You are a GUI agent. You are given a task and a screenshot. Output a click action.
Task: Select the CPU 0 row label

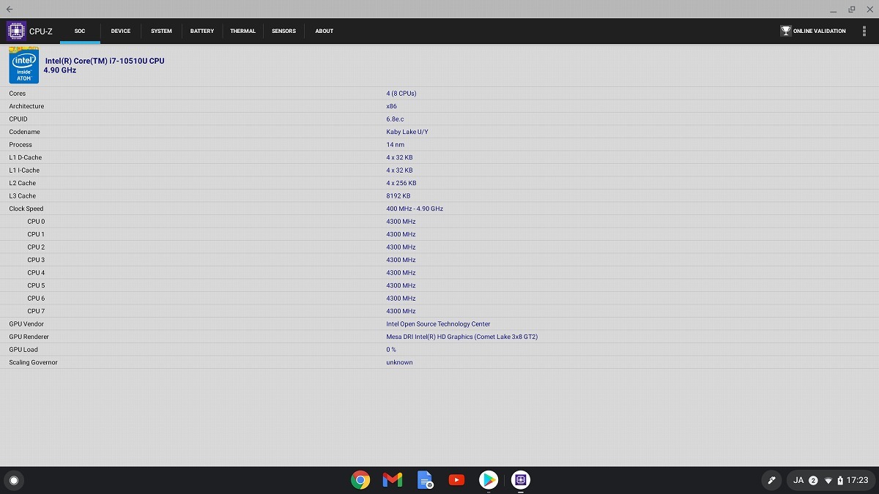tap(36, 222)
